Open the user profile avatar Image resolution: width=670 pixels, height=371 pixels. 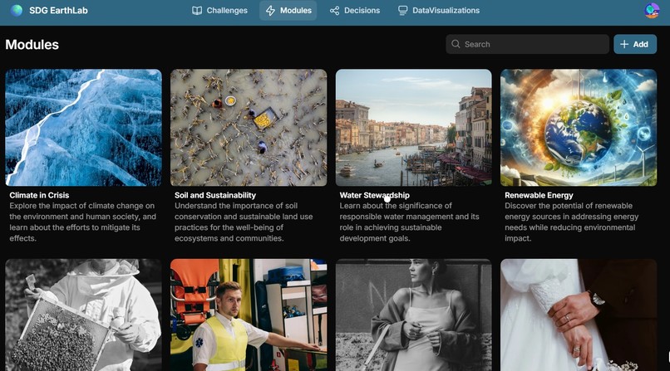[652, 10]
